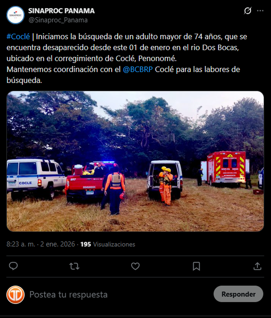Click the red ambulance in the photo
Image resolution: width=271 pixels, height=318 pixels.
pyautogui.click(x=226, y=169)
